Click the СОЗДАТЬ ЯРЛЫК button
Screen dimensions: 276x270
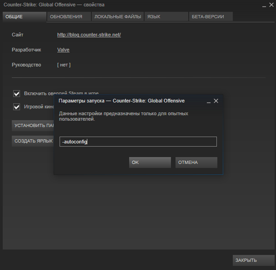33,141
